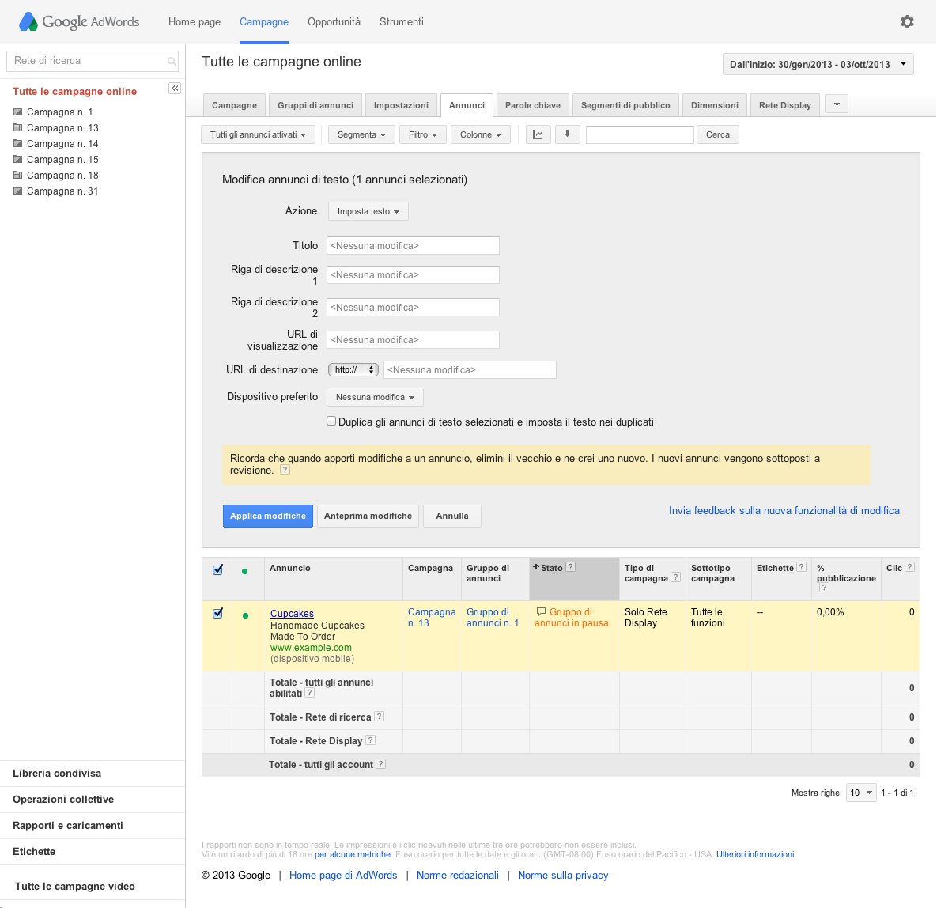Viewport: 937px width, 908px height.
Task: Click help icon beside Totale - tutti gli account
Action: (x=380, y=763)
